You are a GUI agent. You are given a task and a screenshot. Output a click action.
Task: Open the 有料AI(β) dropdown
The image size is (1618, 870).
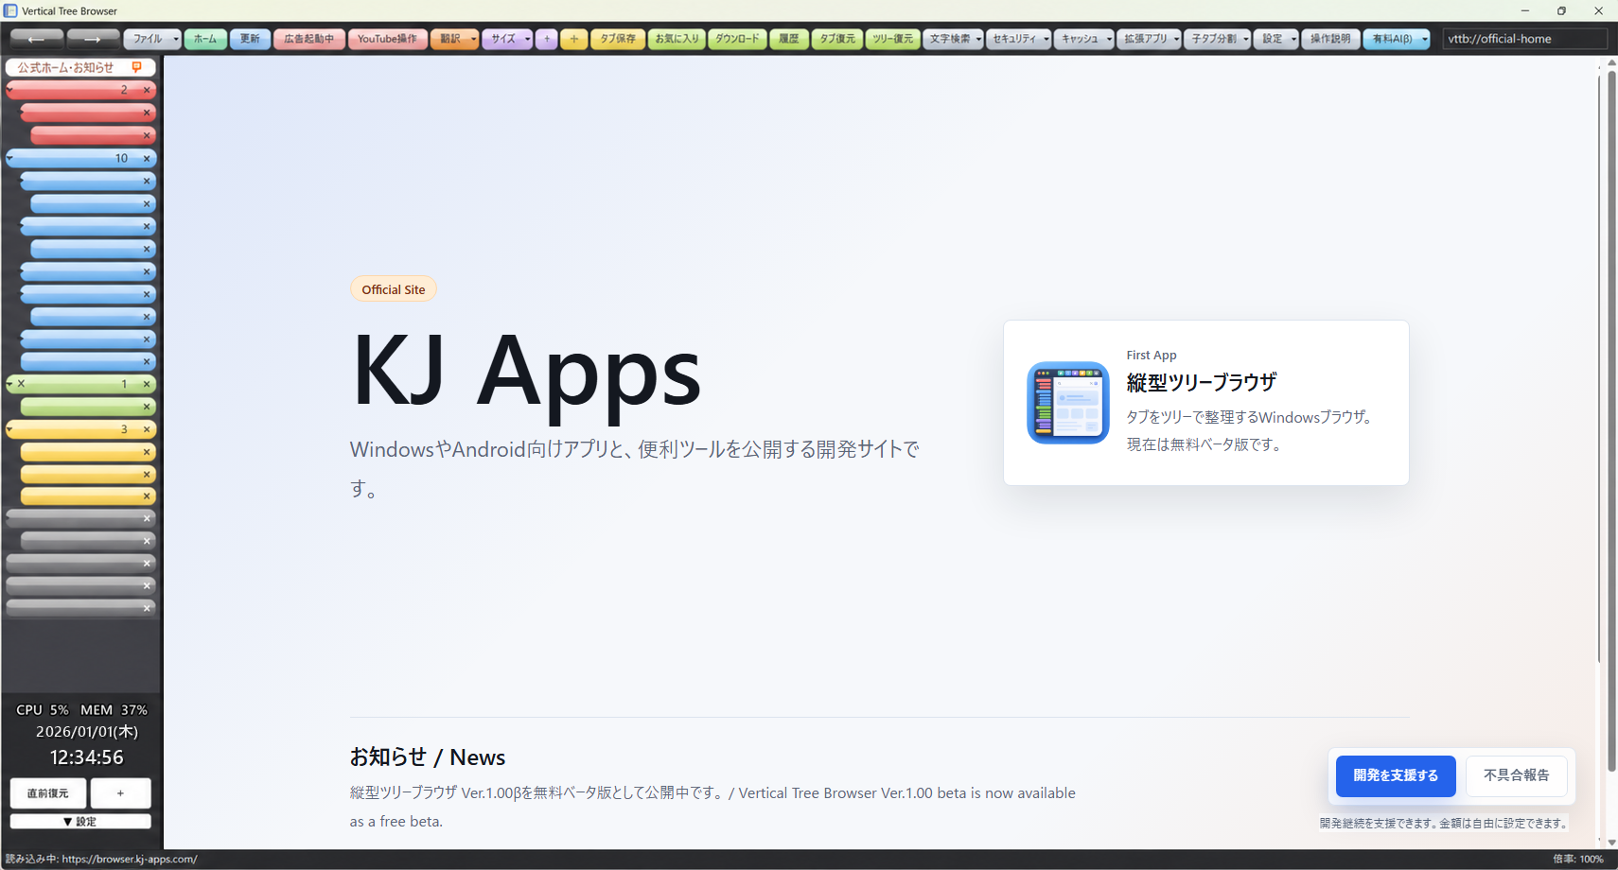[x=1397, y=39]
